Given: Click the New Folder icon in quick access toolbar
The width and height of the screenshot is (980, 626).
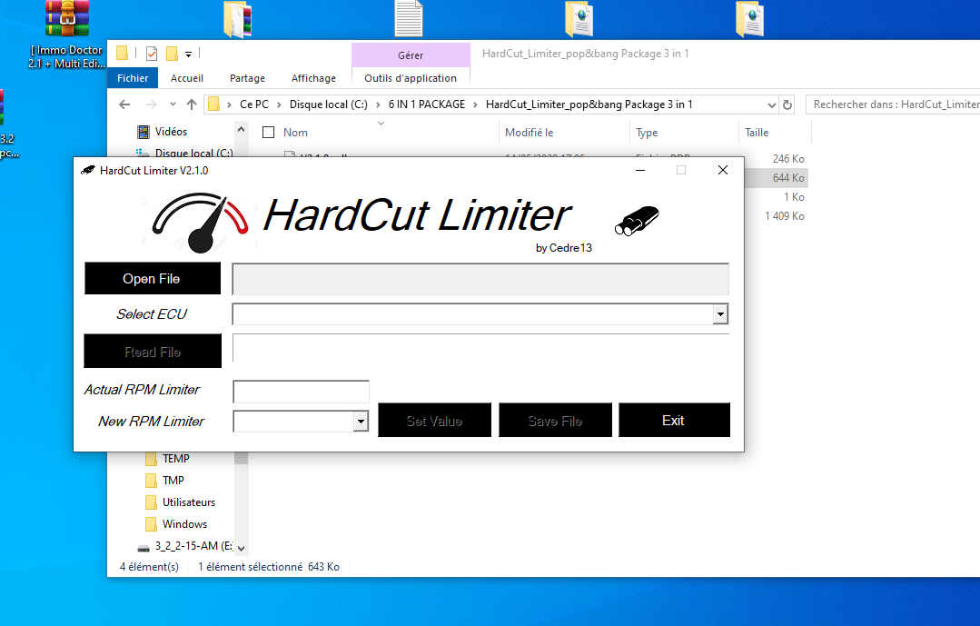Looking at the screenshot, I should click(172, 54).
